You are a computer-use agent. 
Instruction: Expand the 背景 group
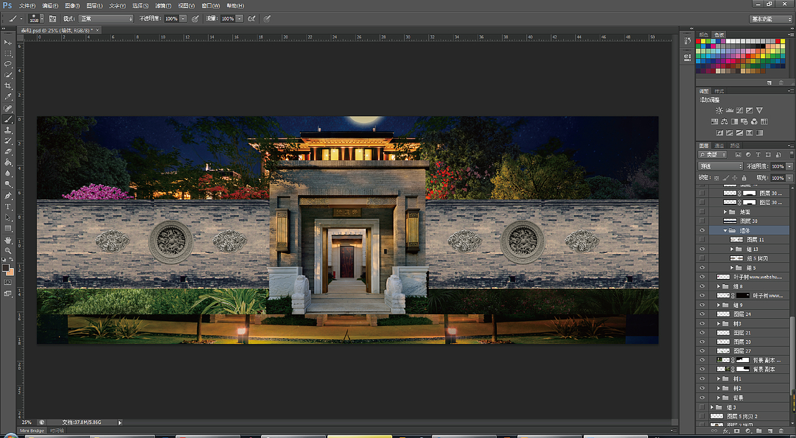719,398
